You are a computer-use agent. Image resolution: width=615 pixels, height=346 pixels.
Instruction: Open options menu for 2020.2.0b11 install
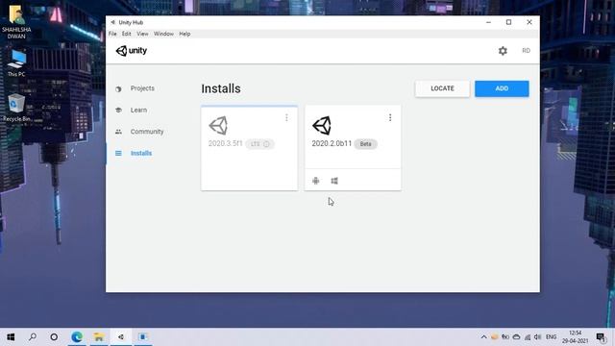tap(390, 117)
